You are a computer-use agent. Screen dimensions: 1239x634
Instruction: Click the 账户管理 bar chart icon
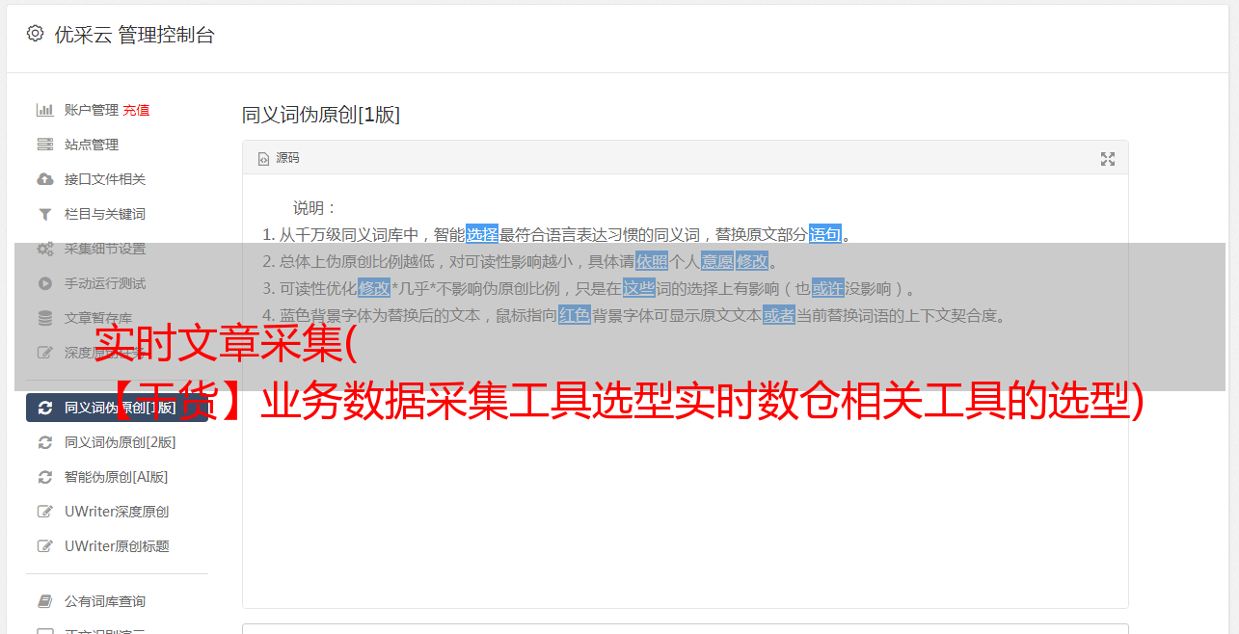pos(44,110)
